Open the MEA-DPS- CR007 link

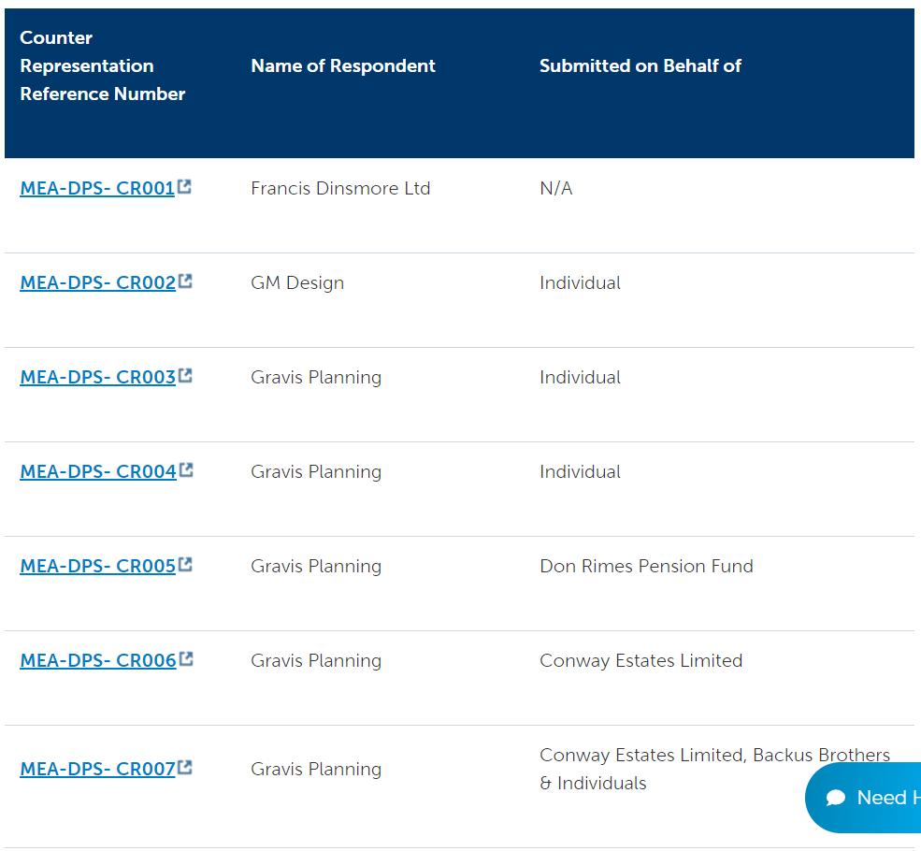(98, 769)
